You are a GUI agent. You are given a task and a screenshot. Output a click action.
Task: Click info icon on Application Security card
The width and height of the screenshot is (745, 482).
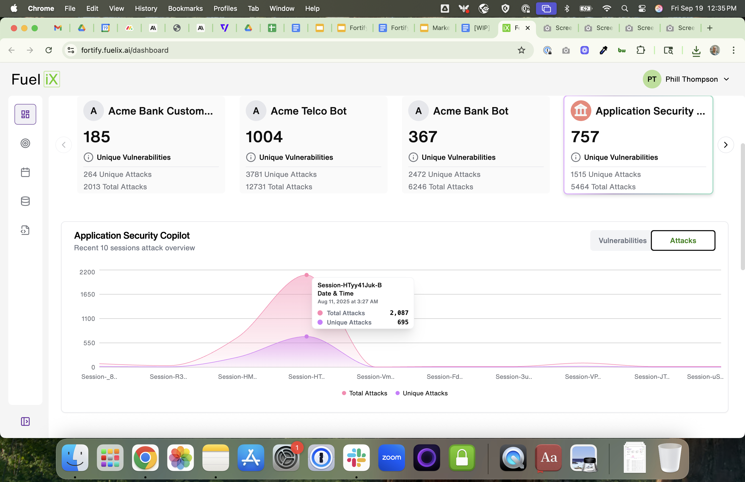[x=576, y=157]
